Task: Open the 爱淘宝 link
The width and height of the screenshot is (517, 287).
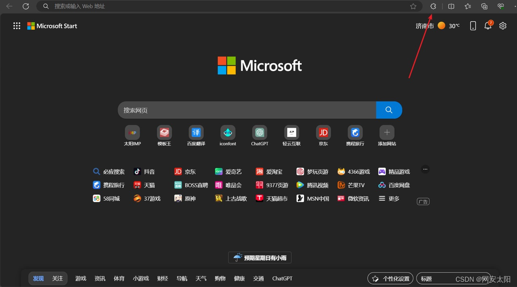Action: tap(269, 172)
